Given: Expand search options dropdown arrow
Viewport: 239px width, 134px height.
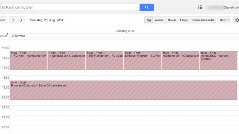Looking at the screenshot, I should point(137,7).
